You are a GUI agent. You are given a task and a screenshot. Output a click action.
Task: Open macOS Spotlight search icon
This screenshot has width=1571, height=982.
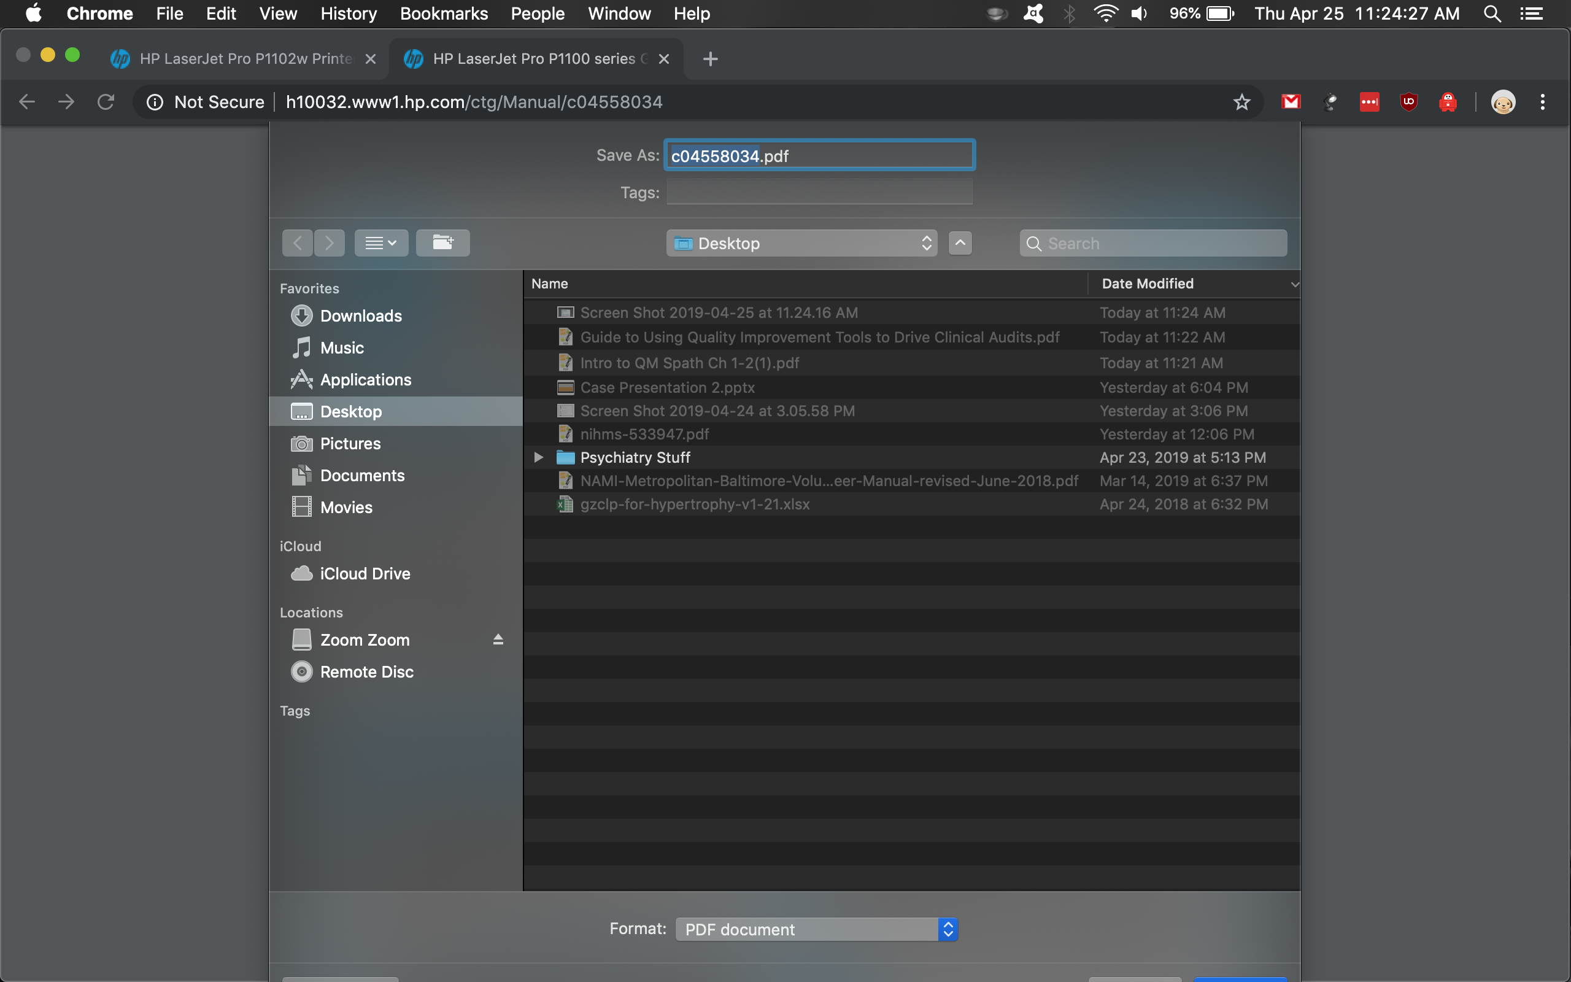pyautogui.click(x=1492, y=14)
